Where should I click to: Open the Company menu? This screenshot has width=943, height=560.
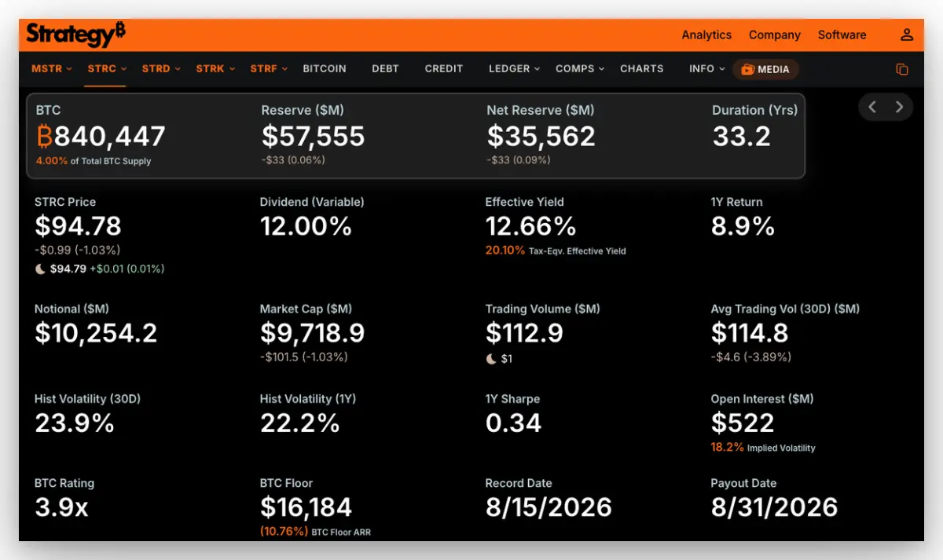coord(775,35)
